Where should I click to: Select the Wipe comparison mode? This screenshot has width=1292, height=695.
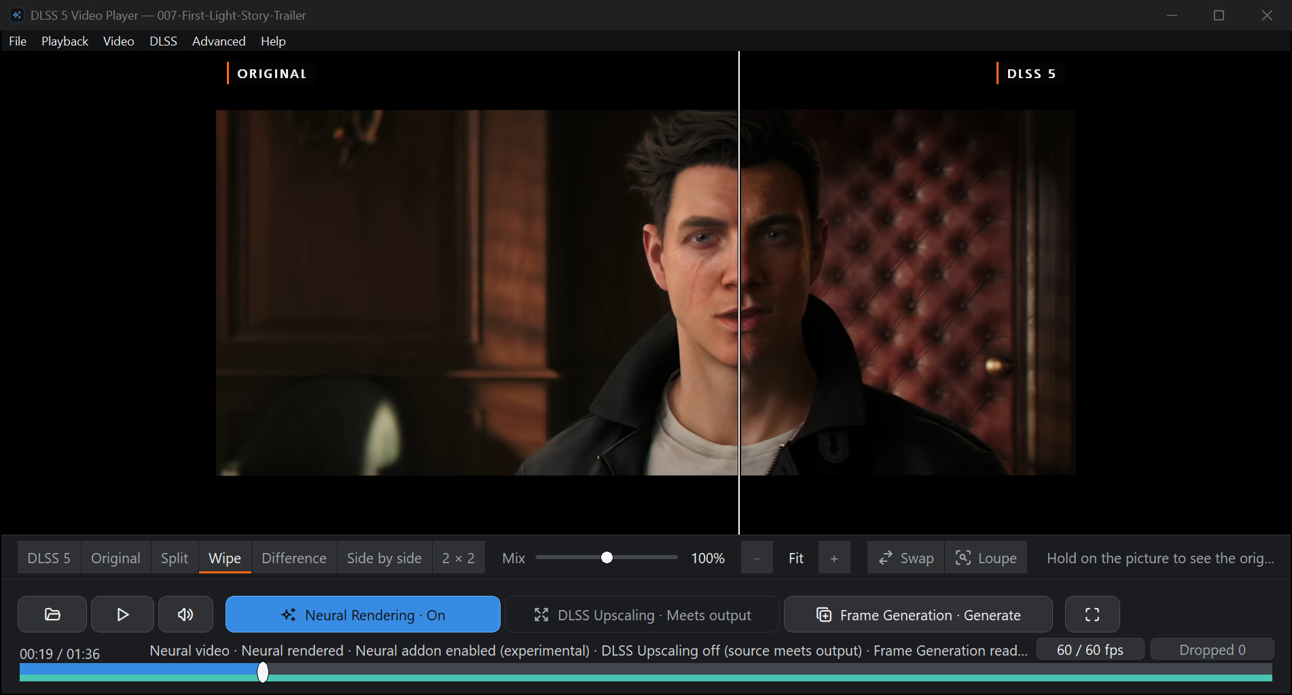tap(225, 558)
